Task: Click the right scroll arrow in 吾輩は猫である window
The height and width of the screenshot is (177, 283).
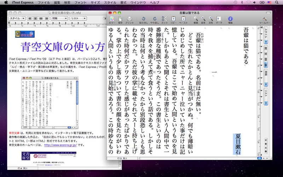Action: click(267, 158)
